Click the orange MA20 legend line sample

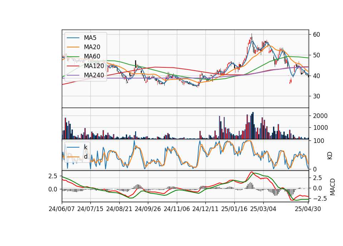(x=73, y=47)
